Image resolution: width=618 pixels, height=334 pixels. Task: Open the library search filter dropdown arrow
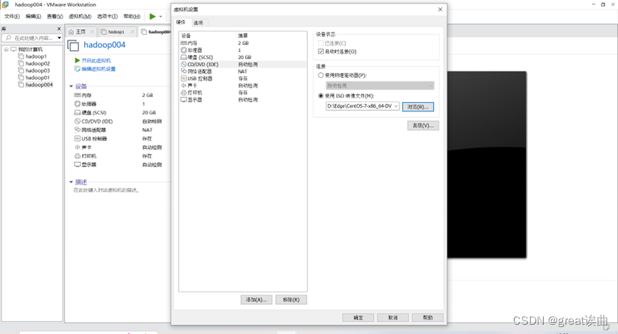tap(59, 38)
